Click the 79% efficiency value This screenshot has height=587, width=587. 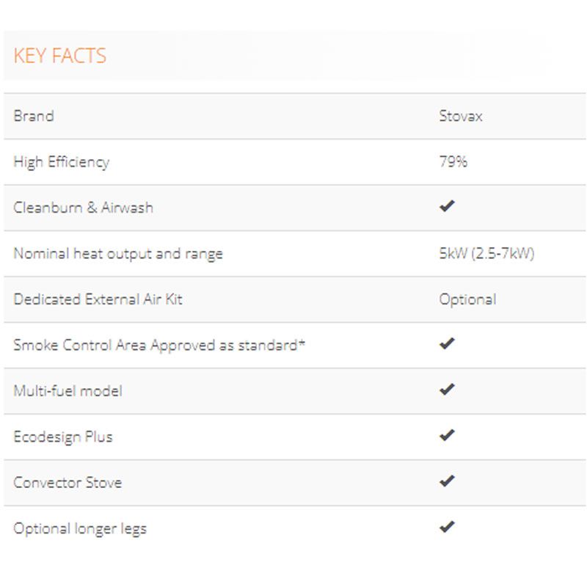pyautogui.click(x=453, y=162)
